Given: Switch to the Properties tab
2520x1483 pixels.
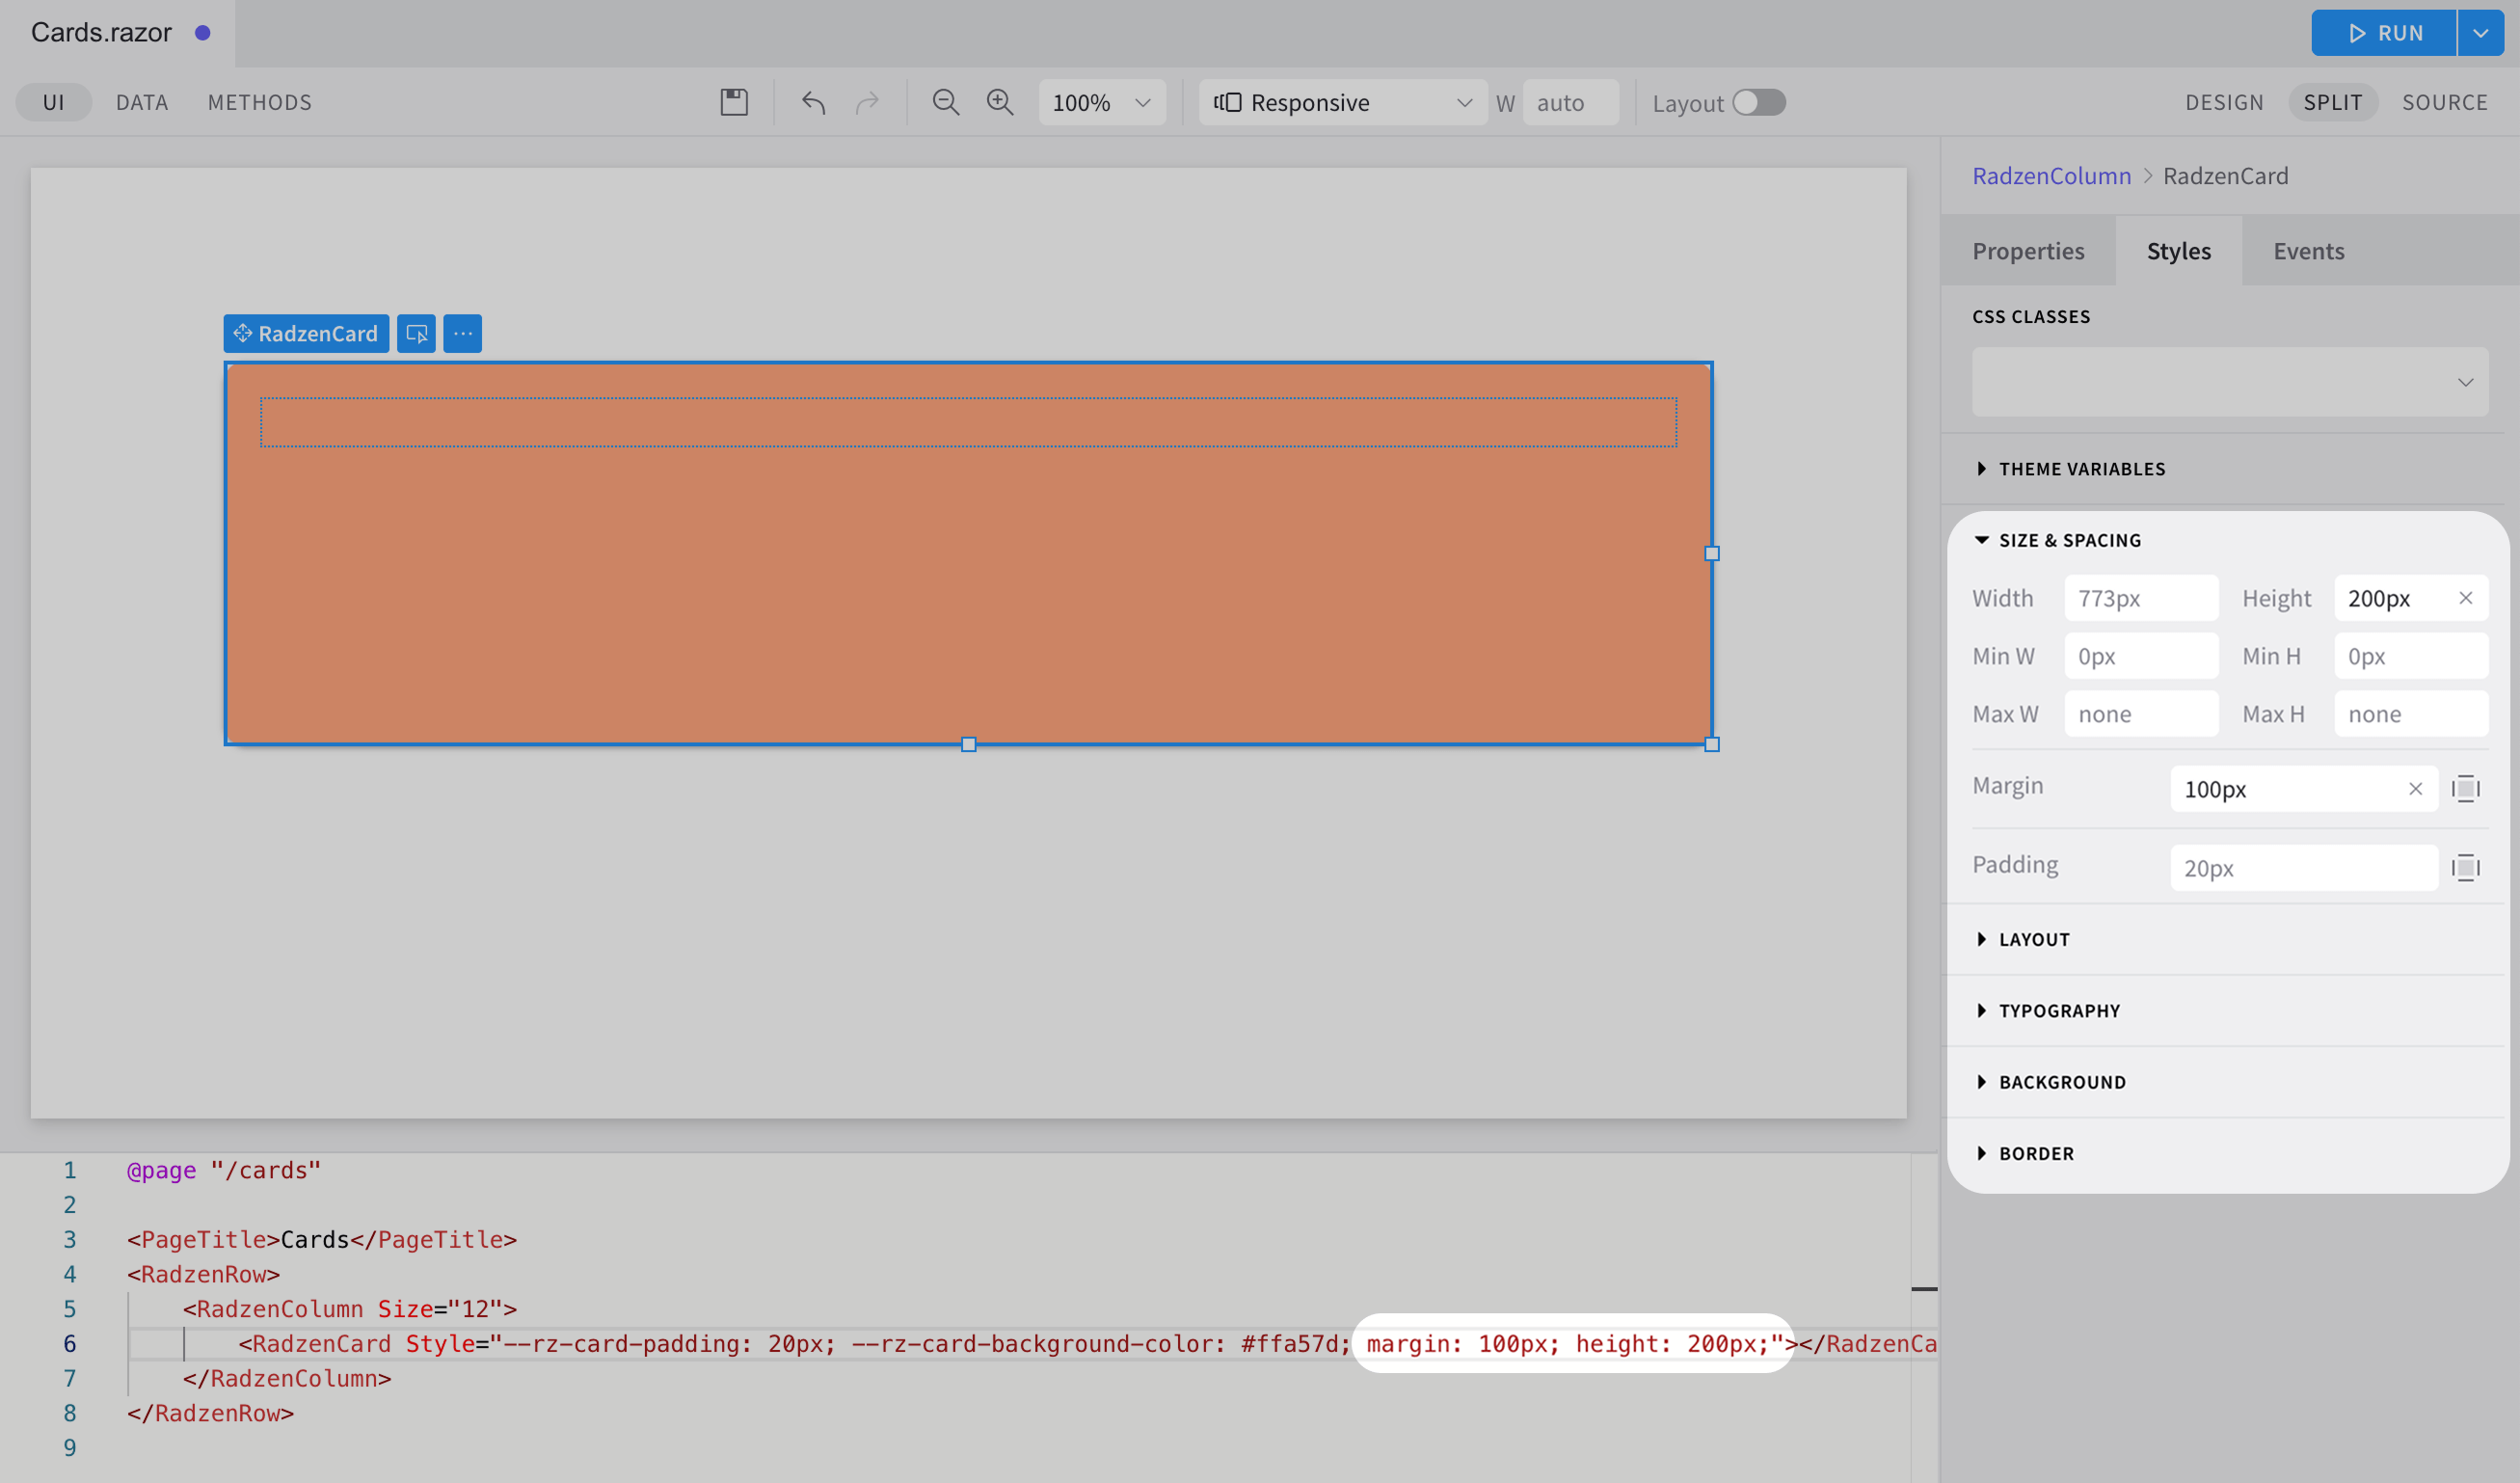Looking at the screenshot, I should point(2027,251).
